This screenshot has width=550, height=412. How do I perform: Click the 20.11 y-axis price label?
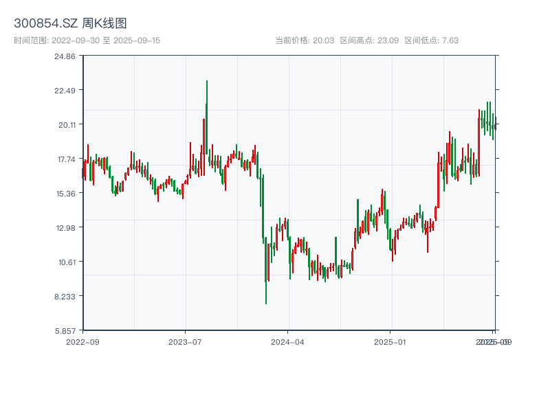click(65, 125)
